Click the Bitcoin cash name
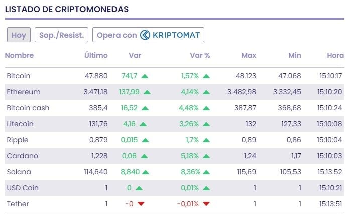The height and width of the screenshot is (214, 349). pos(28,108)
